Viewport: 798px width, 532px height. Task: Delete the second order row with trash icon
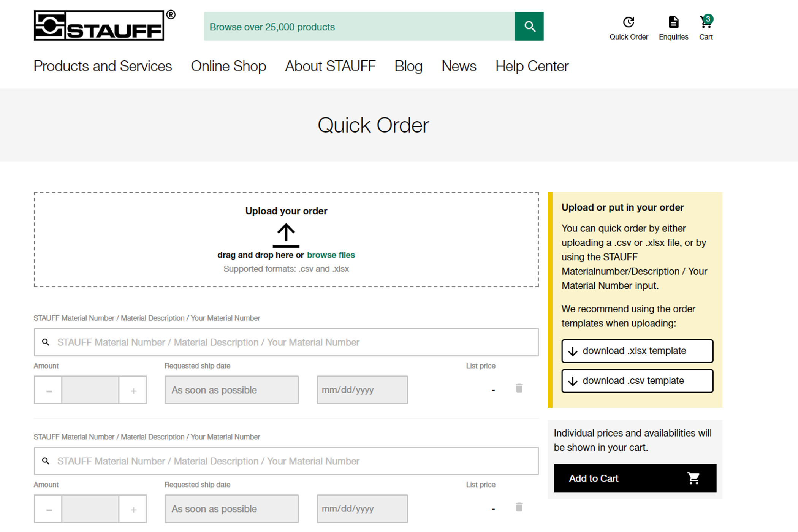(x=519, y=507)
